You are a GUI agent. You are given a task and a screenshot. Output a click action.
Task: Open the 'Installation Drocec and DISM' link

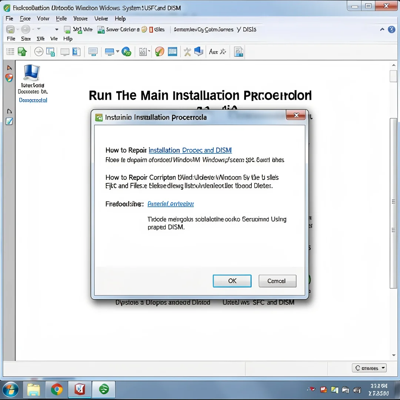(190, 150)
